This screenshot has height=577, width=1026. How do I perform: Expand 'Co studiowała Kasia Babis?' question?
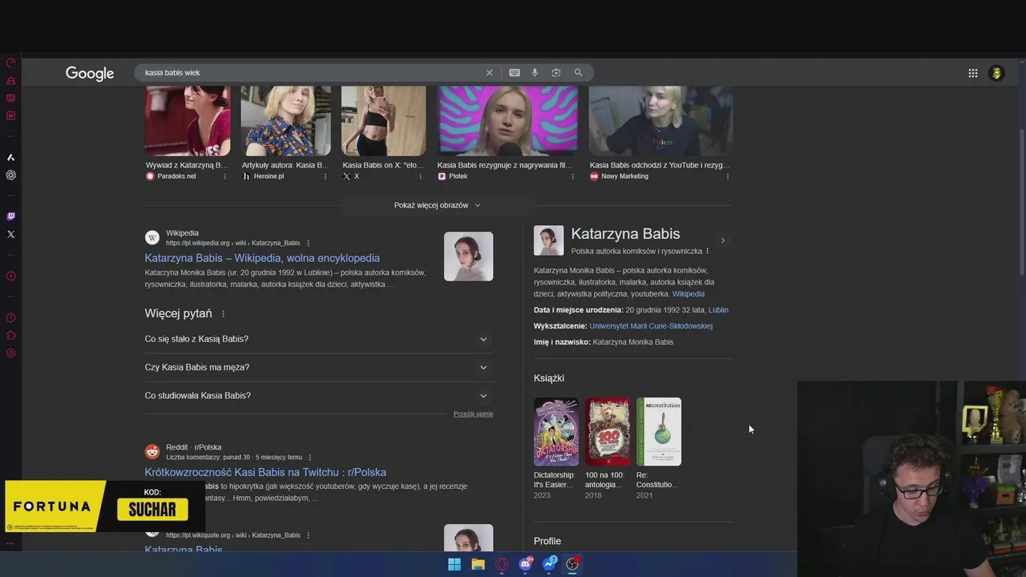318,396
